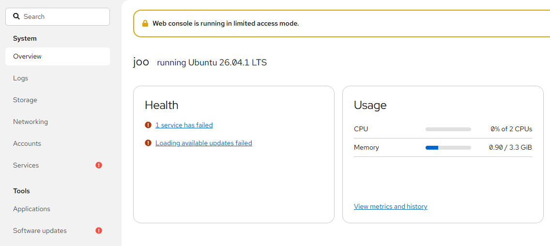This screenshot has height=246, width=550.
Task: Click the red alert icon beside Software updates
Action: 99,231
